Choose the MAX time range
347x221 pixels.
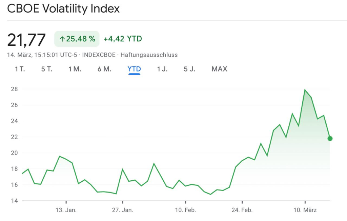point(219,69)
